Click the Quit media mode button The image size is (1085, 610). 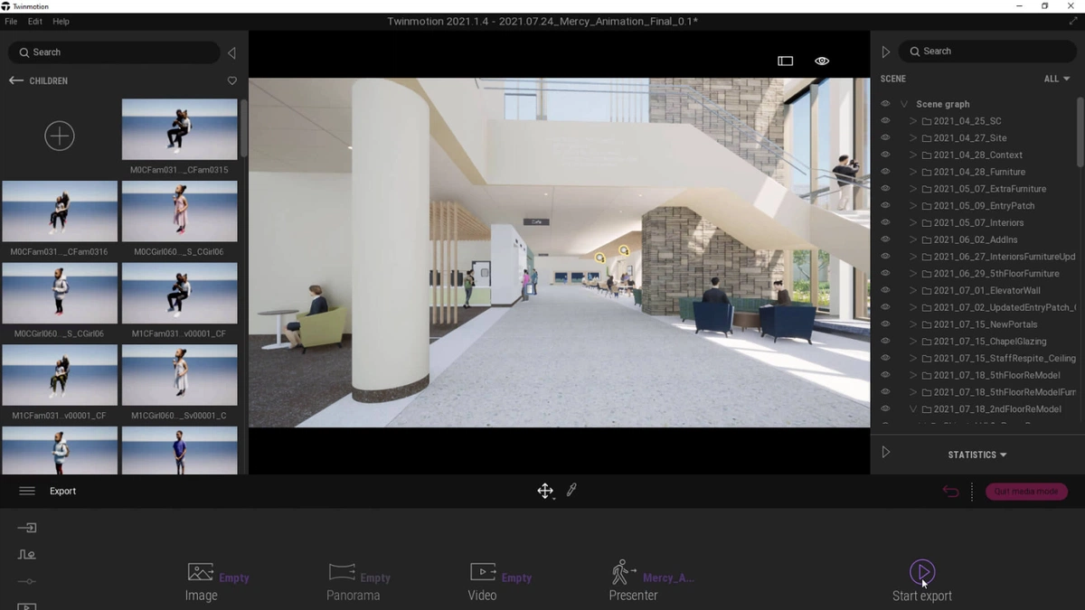tap(1026, 492)
